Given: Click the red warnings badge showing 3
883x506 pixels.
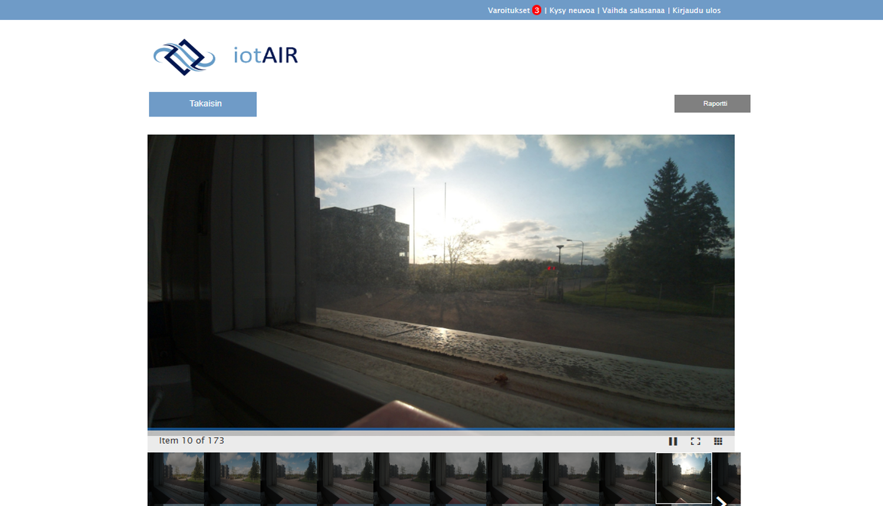Looking at the screenshot, I should [x=537, y=10].
